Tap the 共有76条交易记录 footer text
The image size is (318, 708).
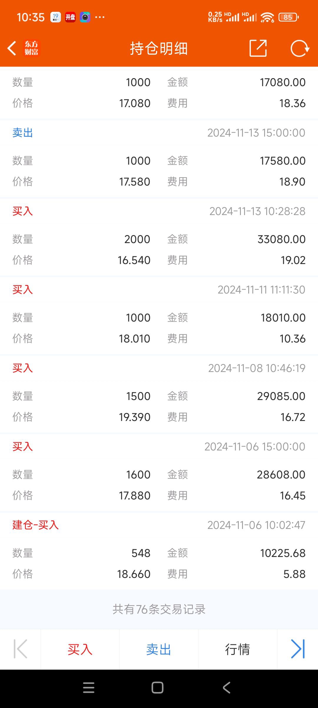pos(159,609)
